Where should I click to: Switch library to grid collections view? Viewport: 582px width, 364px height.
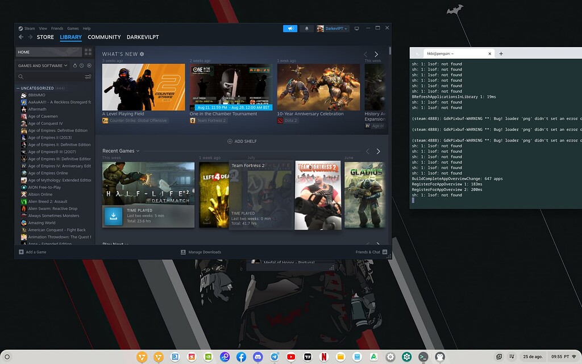tap(88, 52)
